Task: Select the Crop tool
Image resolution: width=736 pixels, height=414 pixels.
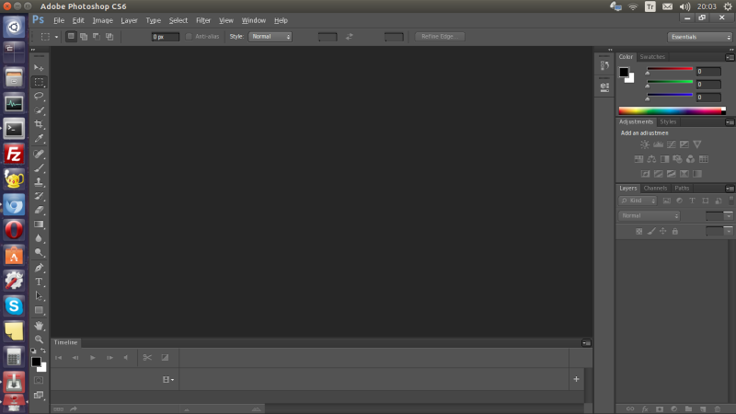Action: click(x=40, y=124)
